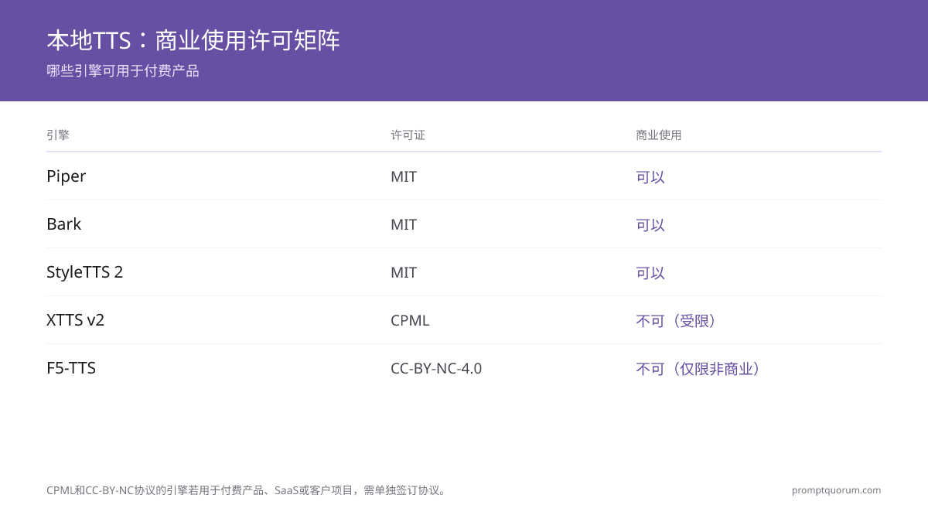The image size is (928, 522).
Task: Click the MIT license in the StyleTTS 2 row
Action: [404, 272]
